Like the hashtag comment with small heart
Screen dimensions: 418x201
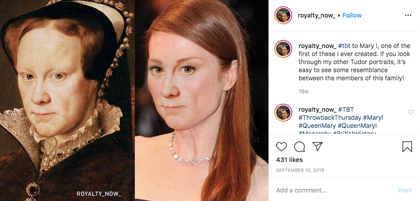coord(410,112)
